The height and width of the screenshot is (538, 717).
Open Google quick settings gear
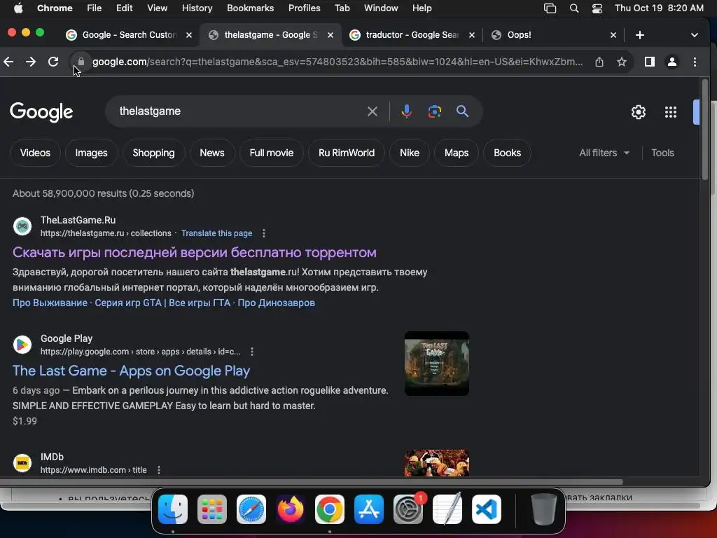pyautogui.click(x=639, y=112)
